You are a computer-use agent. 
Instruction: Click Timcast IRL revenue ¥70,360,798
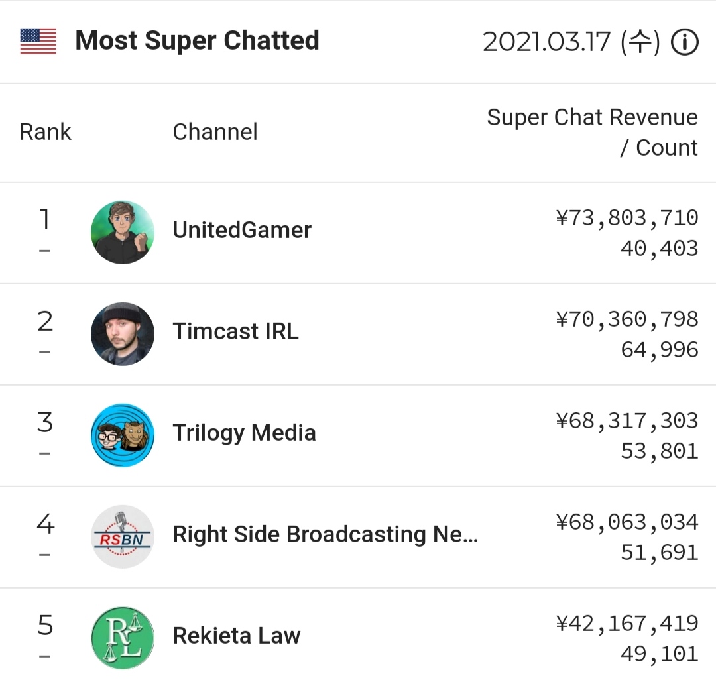pyautogui.click(x=627, y=319)
